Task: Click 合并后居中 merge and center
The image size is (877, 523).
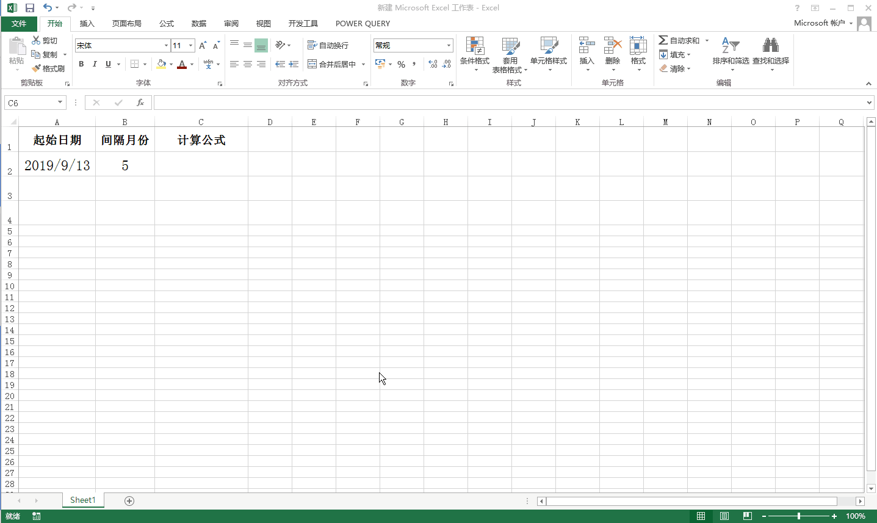Action: 331,64
